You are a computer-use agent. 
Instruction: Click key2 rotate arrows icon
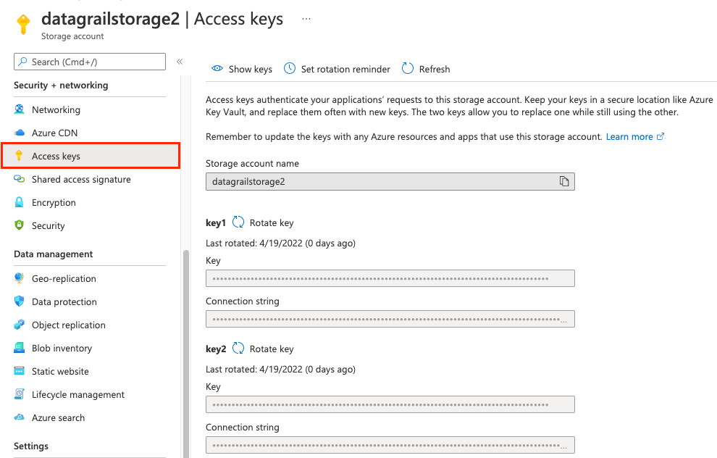pos(238,348)
